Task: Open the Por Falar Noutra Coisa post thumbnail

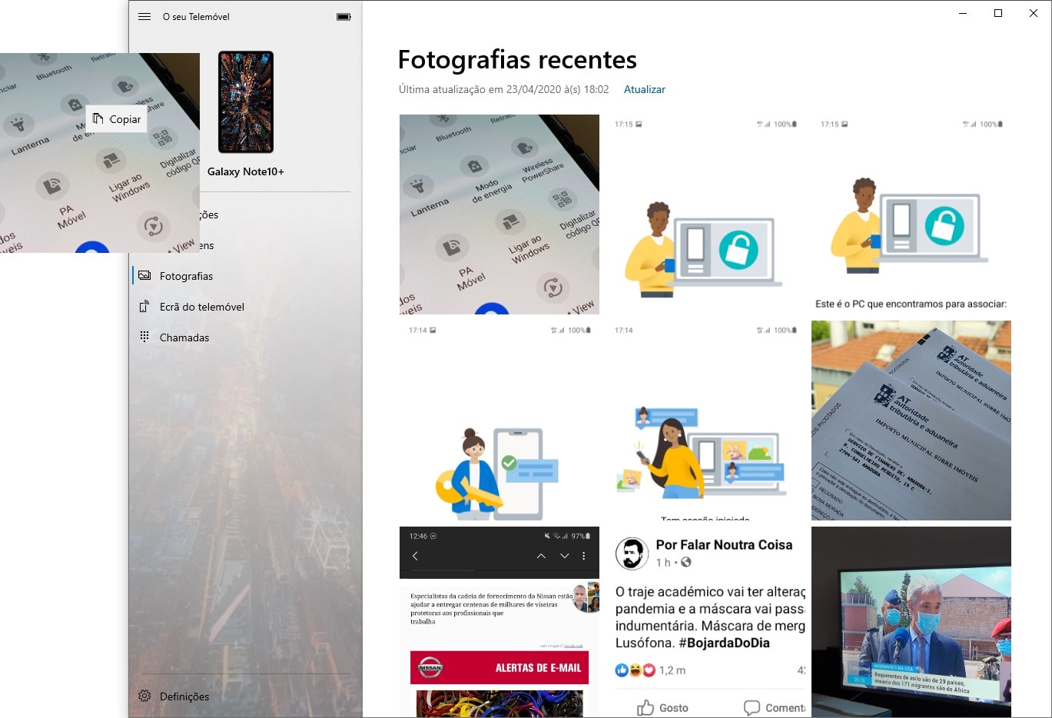Action: coord(705,622)
